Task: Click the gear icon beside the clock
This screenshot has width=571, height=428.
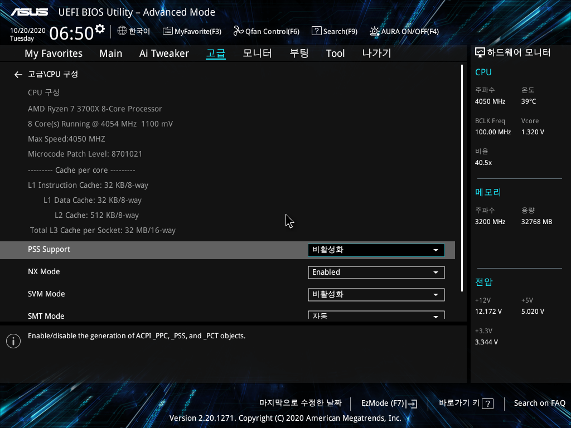Action: click(99, 29)
